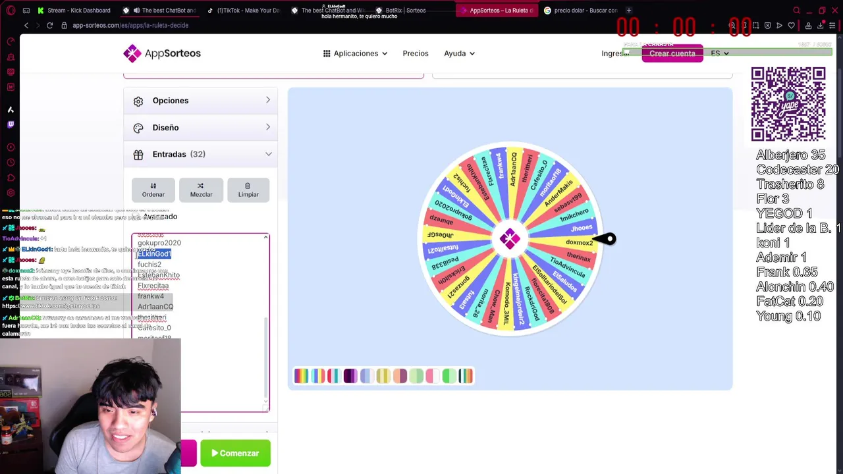Open the browser tab search icon
The image size is (843, 474).
click(796, 11)
